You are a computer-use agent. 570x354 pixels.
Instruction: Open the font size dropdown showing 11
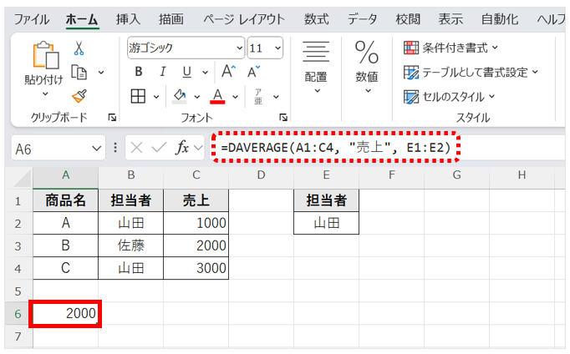tap(277, 48)
